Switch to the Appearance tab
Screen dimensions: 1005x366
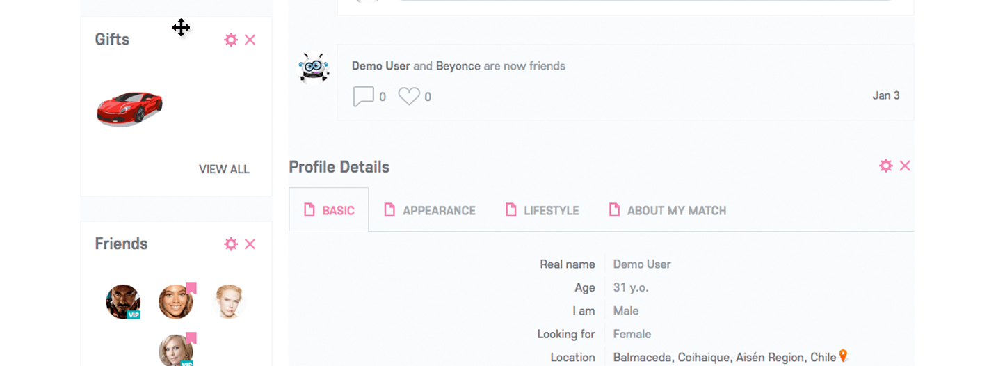pyautogui.click(x=430, y=210)
